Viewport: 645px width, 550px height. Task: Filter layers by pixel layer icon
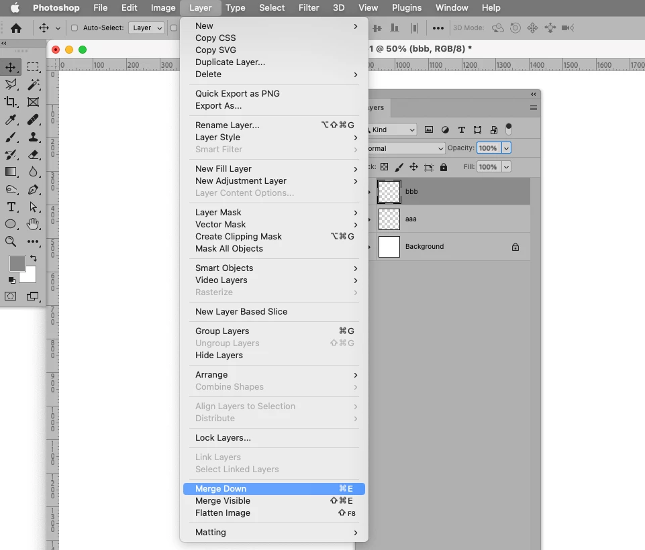pos(429,130)
